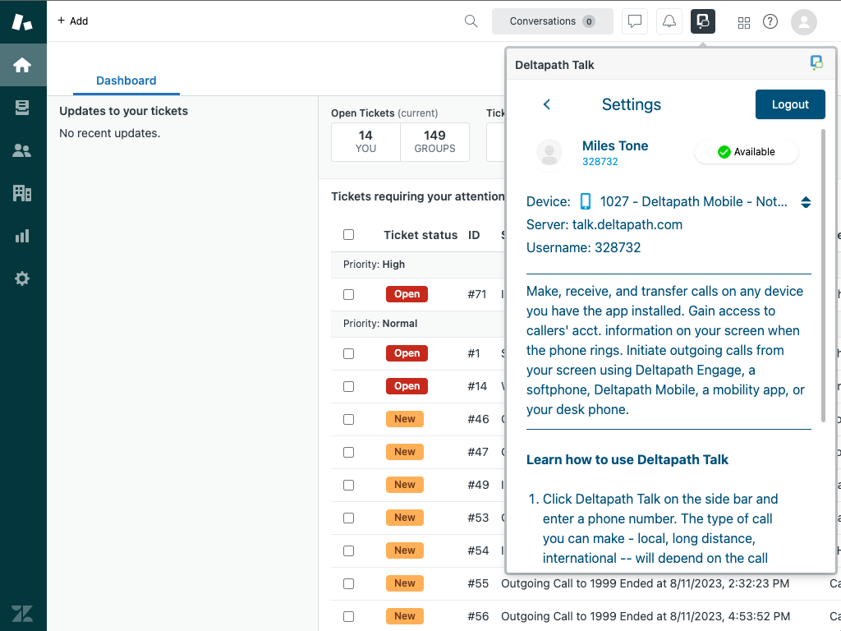Open Customers icon in left sidebar
This screenshot has width=841, height=631.
[x=22, y=150]
